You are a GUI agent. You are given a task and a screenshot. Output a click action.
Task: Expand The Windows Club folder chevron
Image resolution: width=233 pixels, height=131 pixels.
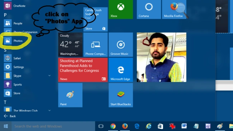click(x=49, y=110)
